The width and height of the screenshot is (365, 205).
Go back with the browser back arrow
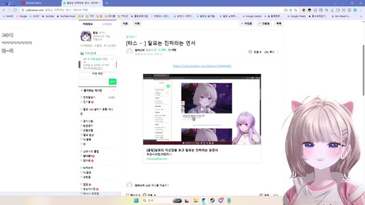point(4,10)
